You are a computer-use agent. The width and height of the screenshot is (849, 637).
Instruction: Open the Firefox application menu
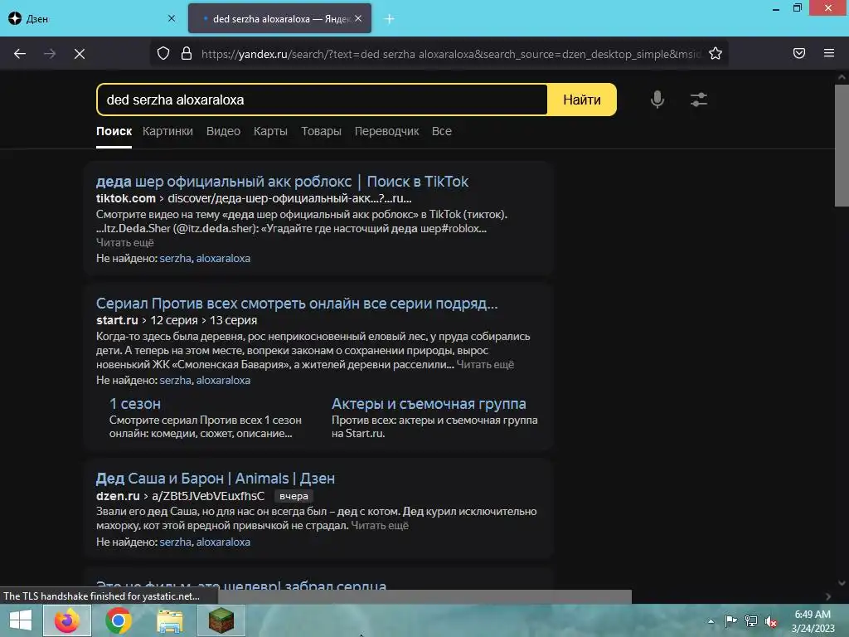829,53
